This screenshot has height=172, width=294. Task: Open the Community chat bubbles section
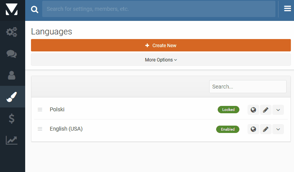[x=12, y=54]
